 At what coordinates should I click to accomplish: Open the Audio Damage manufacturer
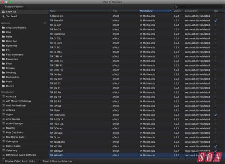[14, 123]
